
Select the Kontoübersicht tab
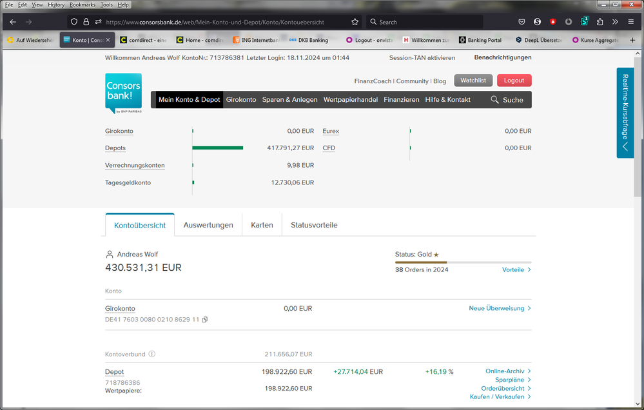(140, 225)
